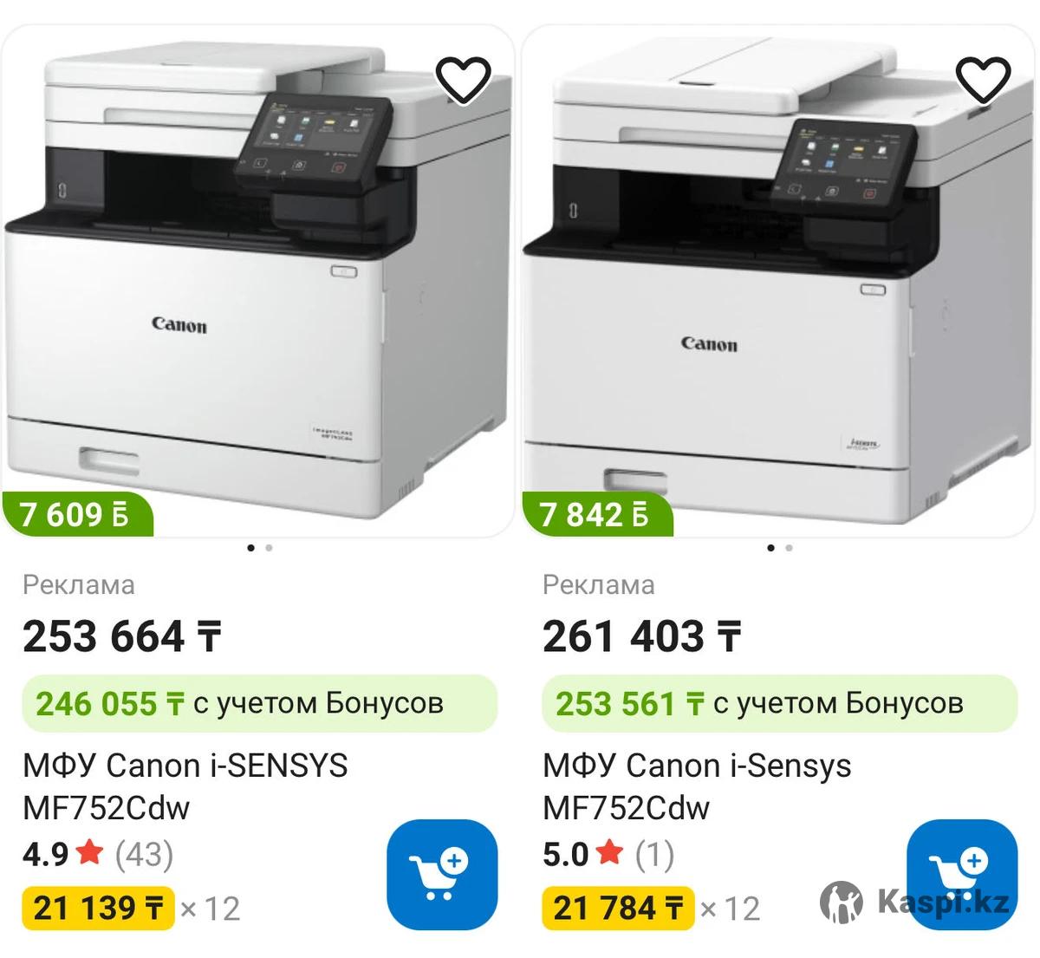Open the left Canon i-SENSYS MF752Cdw title

point(185,787)
